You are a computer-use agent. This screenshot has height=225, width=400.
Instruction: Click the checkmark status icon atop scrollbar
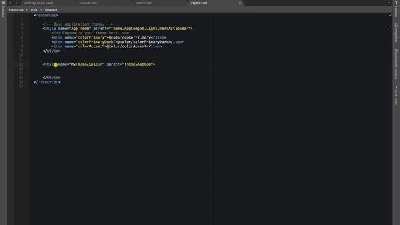[x=390, y=15]
